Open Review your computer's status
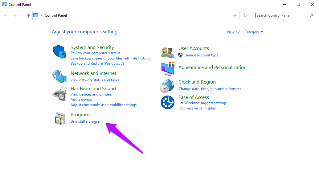319x172 pixels. pyautogui.click(x=95, y=53)
